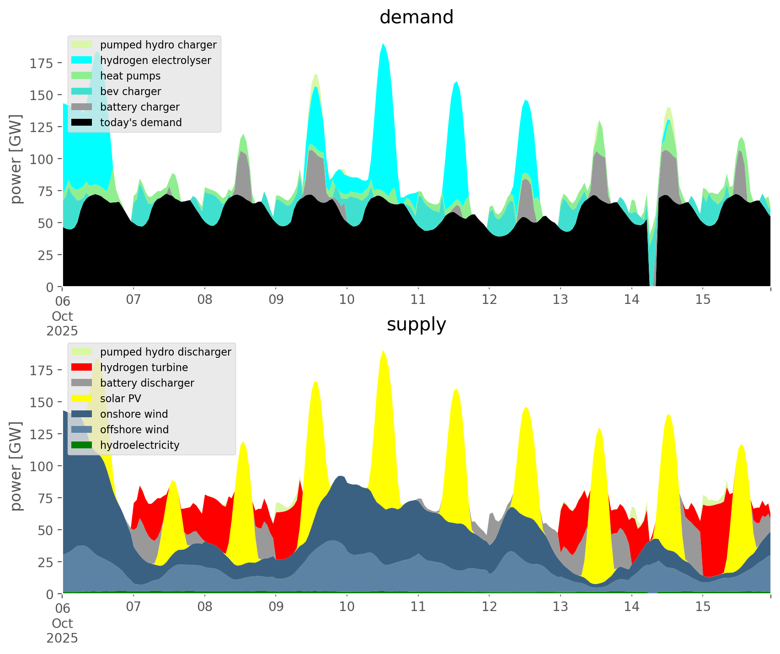Click the black today's demand legend swatch

[x=82, y=122]
